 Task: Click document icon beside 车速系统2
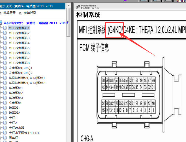coord(5,93)
